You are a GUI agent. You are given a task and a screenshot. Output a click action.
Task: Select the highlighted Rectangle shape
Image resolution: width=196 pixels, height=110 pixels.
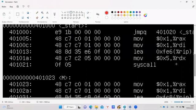71,12
